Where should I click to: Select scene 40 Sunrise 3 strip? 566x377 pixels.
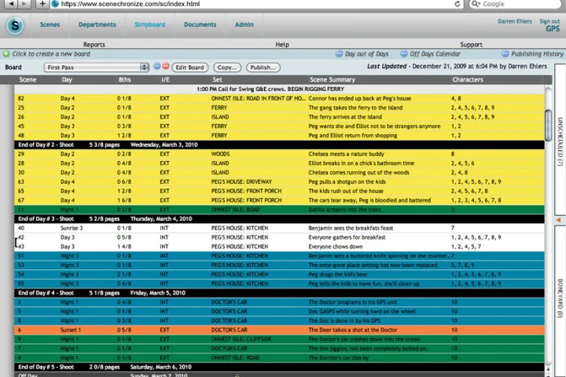click(279, 228)
